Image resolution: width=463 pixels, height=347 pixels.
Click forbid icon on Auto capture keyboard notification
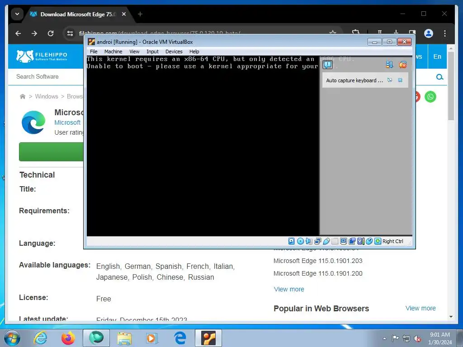coord(390,80)
